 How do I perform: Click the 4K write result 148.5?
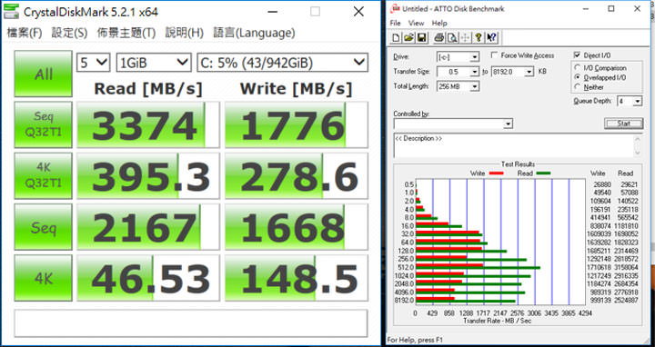[x=297, y=278]
